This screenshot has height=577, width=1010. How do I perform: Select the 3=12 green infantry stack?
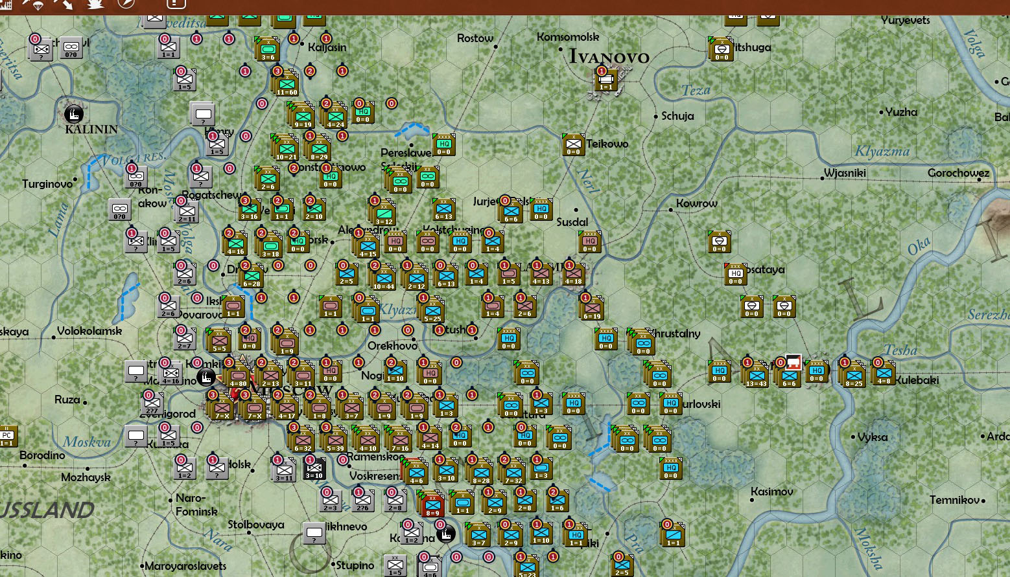pos(384,214)
